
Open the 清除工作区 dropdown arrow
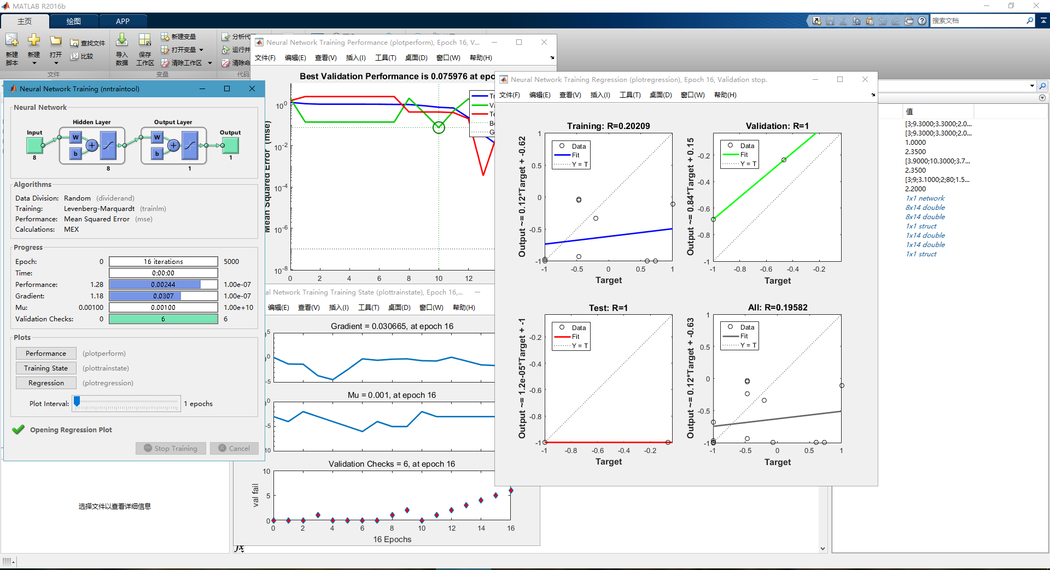[x=209, y=63]
